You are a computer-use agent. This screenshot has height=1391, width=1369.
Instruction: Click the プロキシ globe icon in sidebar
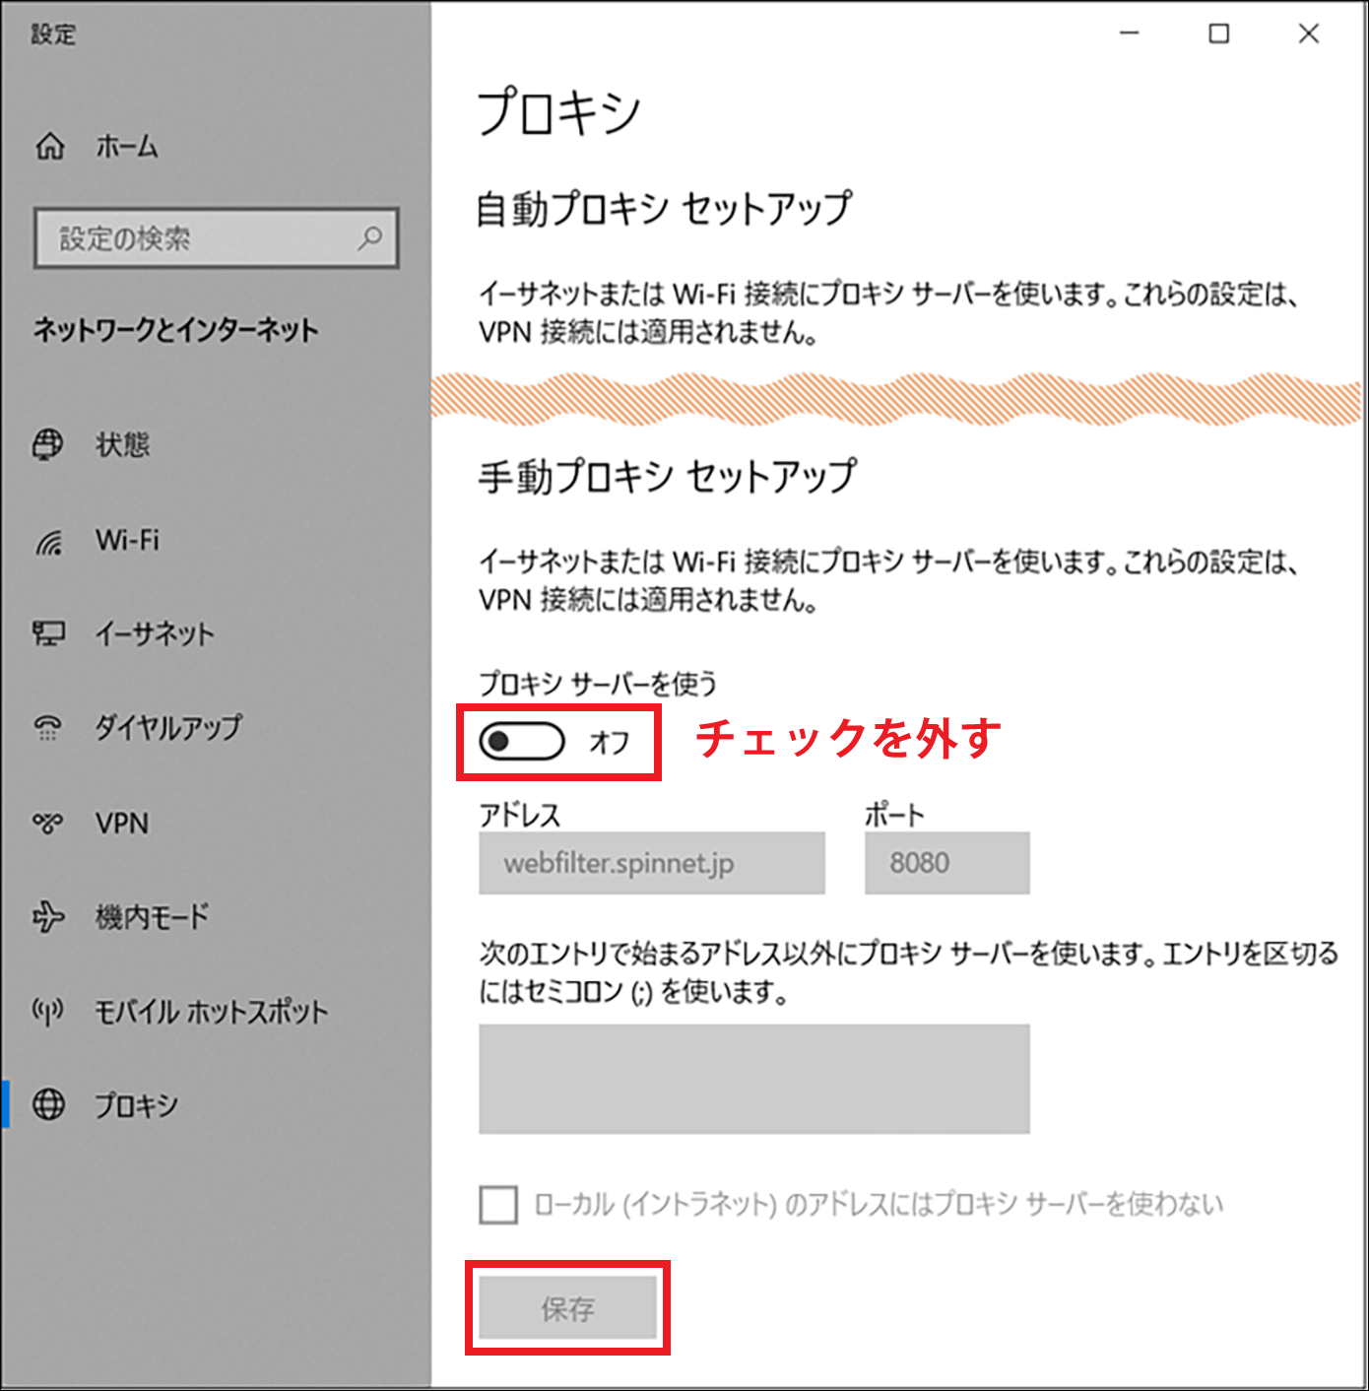click(48, 1104)
